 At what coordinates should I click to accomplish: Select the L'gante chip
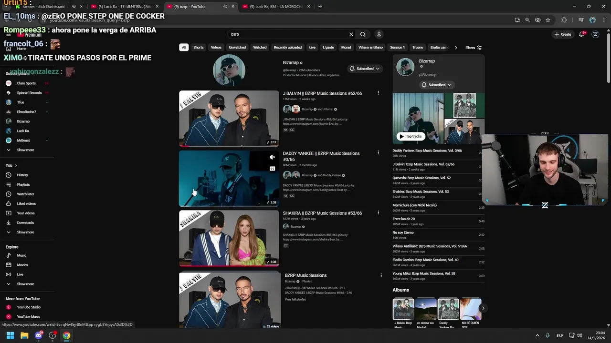pos(328,48)
